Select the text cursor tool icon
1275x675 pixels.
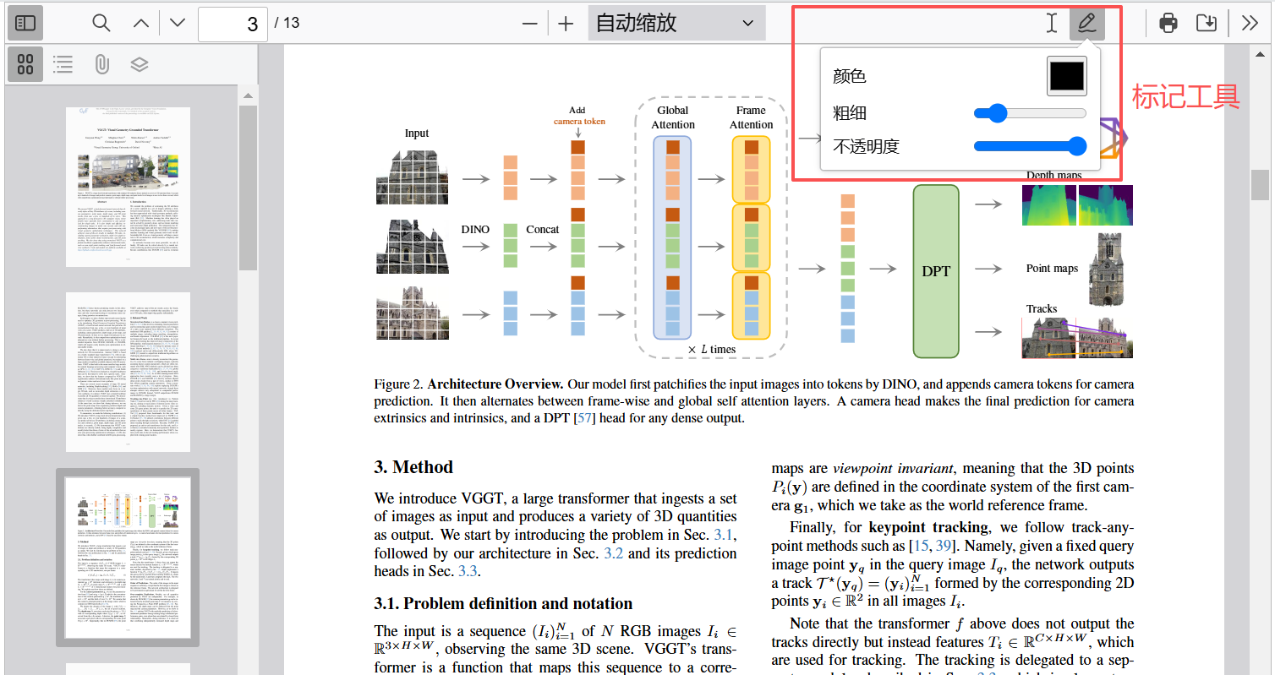(x=1051, y=23)
